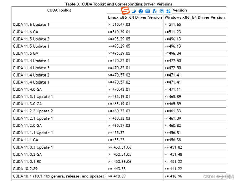Click the Linux driver for CUDA 11.5 Update 2

[x=135, y=39]
